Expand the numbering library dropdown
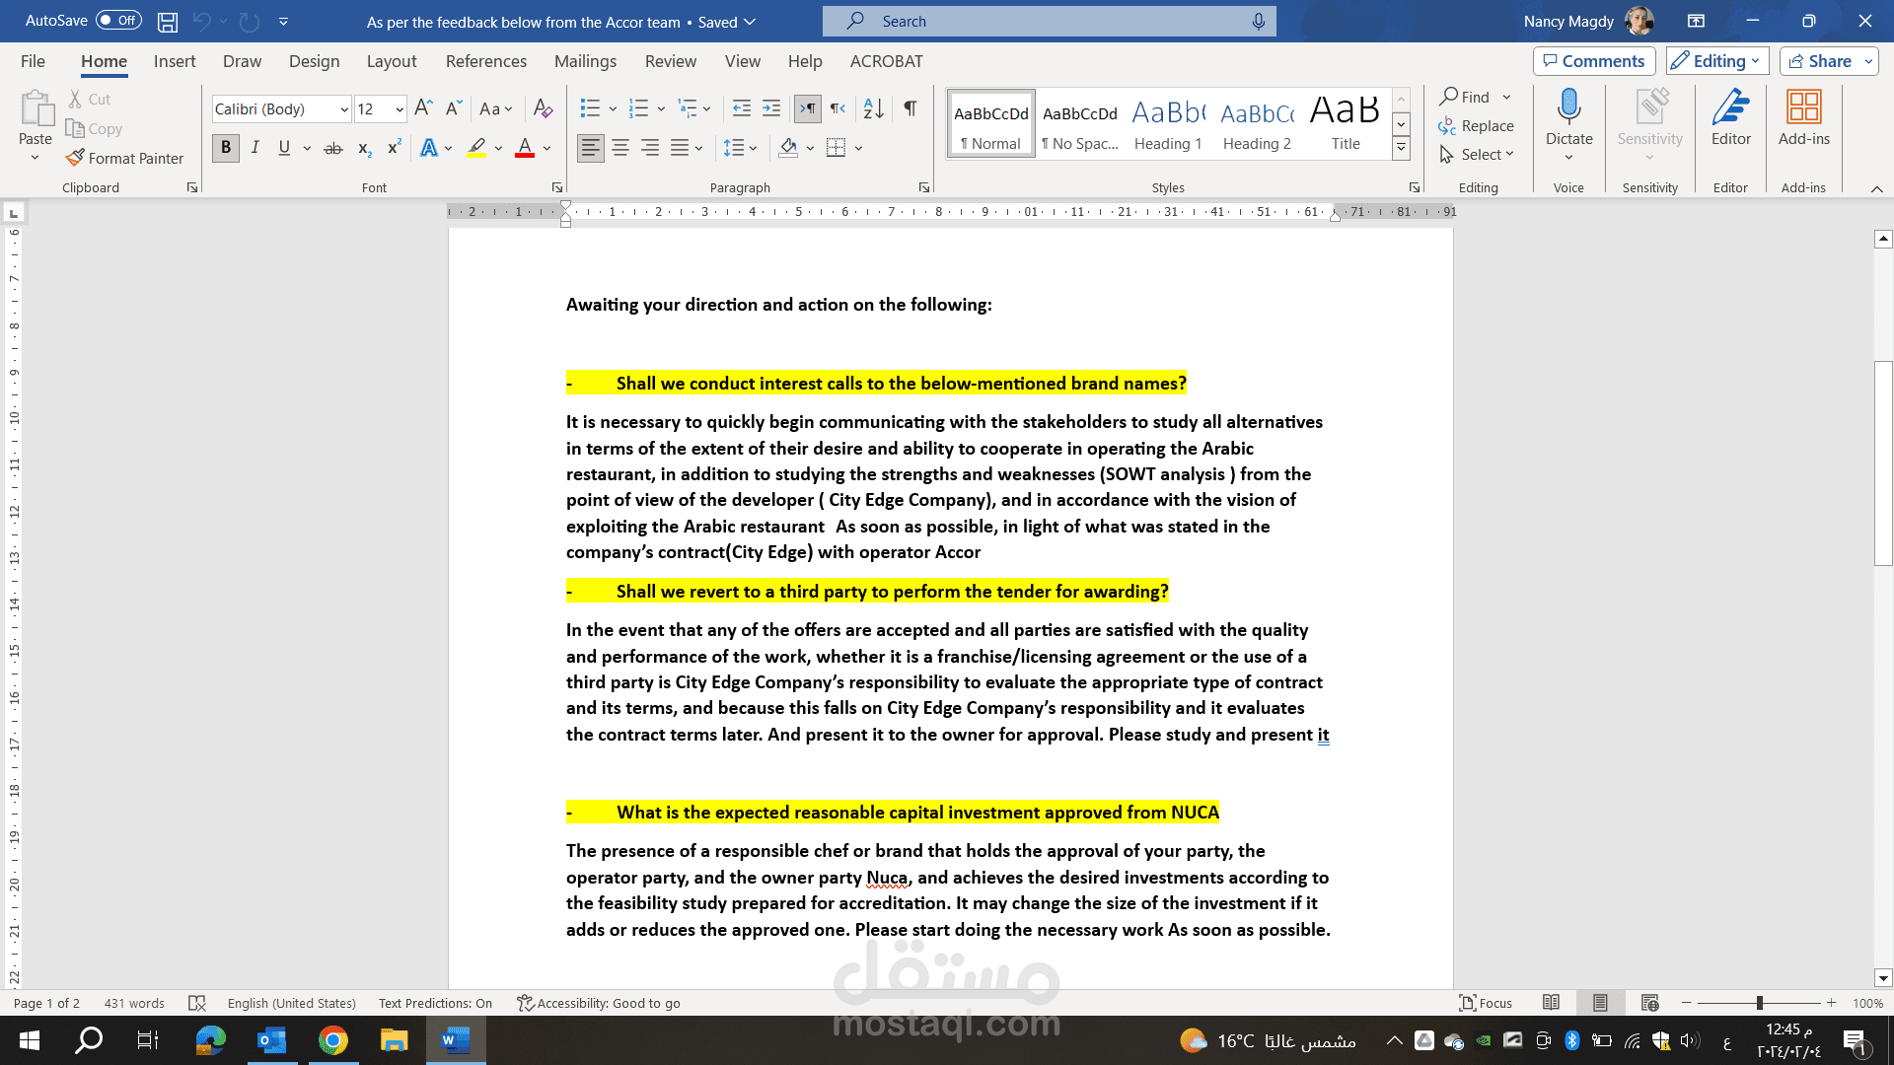The width and height of the screenshot is (1894, 1065). (x=661, y=108)
